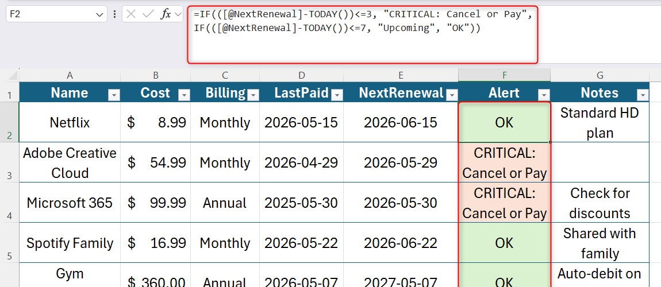Select row 4 header
The width and height of the screenshot is (661, 287).
coord(10,203)
